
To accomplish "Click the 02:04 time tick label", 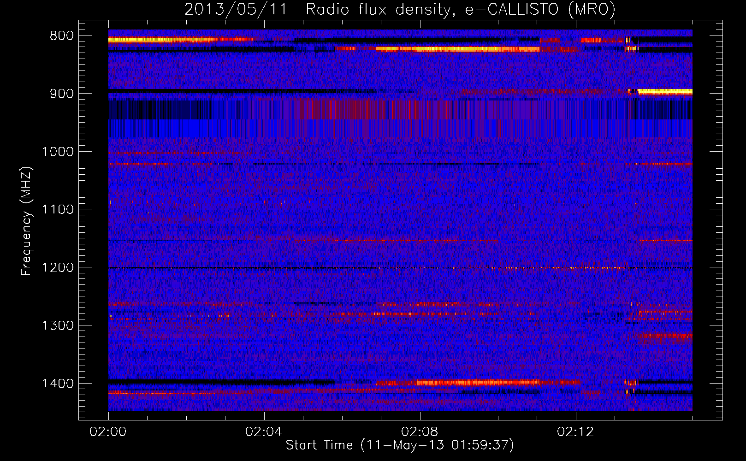I will 264,432.
